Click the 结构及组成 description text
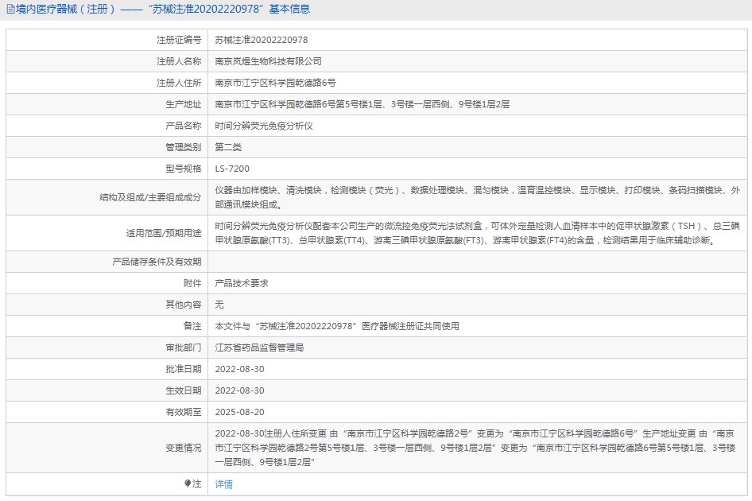 (477, 196)
